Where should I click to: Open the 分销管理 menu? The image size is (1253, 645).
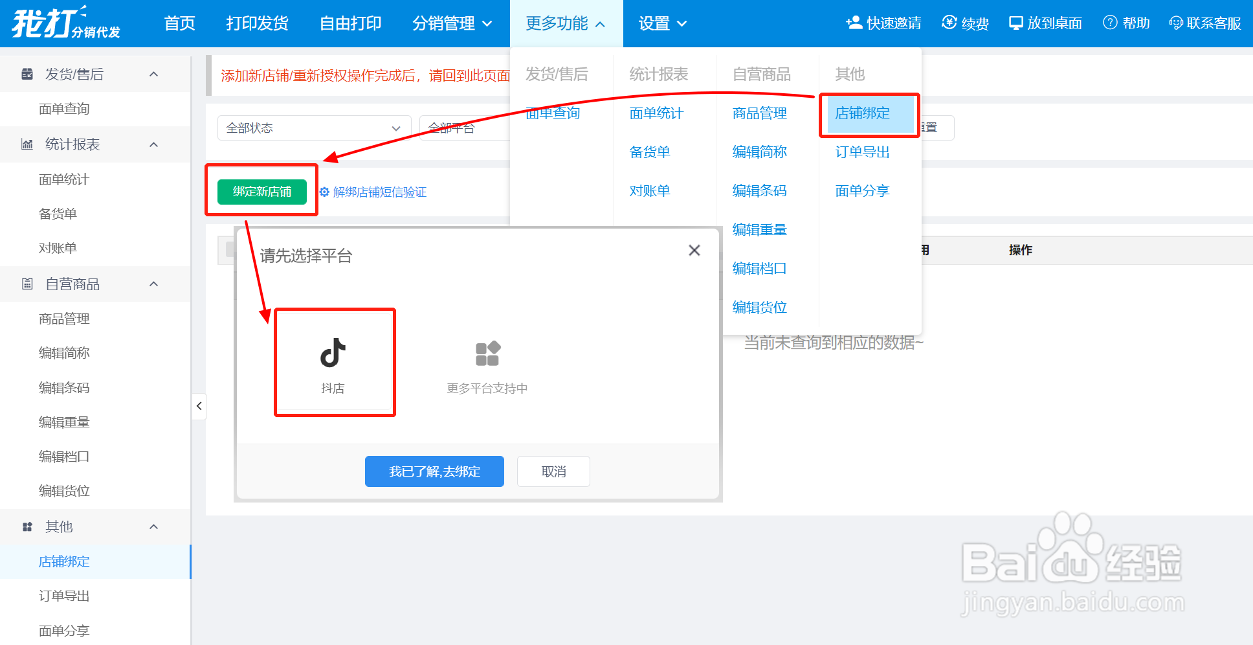tap(452, 23)
